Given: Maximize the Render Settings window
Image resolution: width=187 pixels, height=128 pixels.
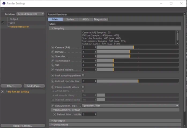Looking at the screenshot, I should click(x=171, y=3).
